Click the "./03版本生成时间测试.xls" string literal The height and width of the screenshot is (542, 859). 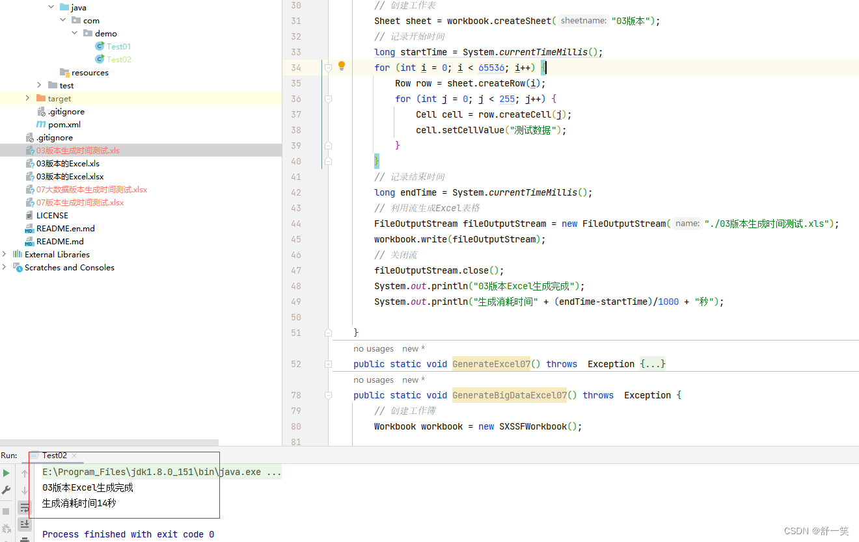768,224
